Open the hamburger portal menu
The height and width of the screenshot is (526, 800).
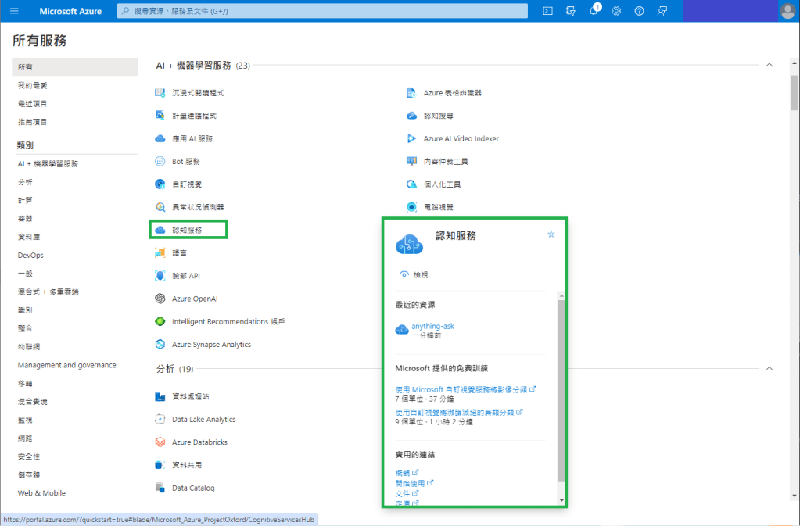[14, 11]
